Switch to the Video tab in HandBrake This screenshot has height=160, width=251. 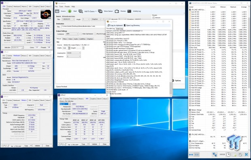70,39
